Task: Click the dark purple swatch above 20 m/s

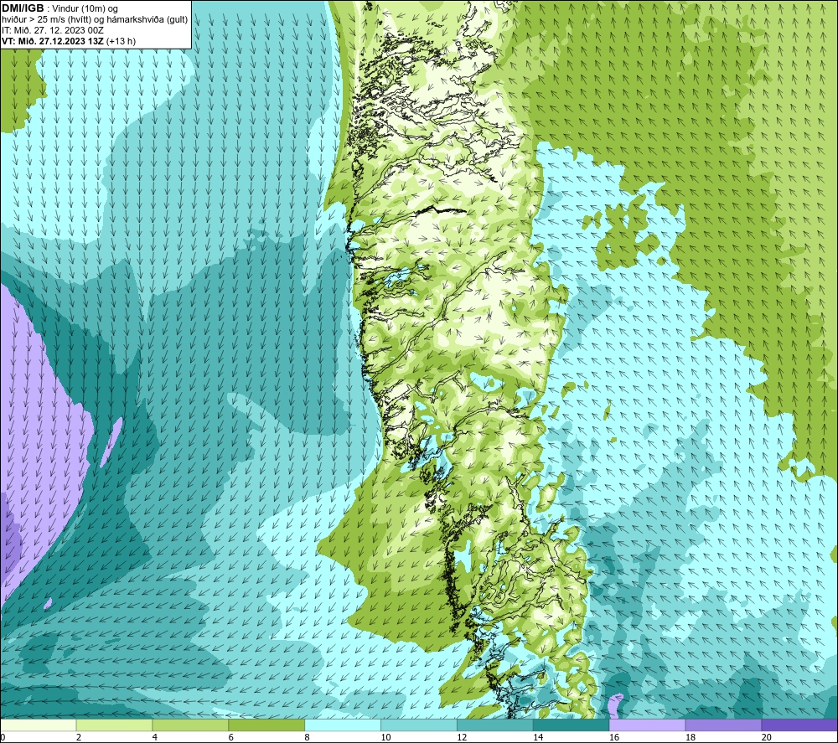Action: point(799,725)
